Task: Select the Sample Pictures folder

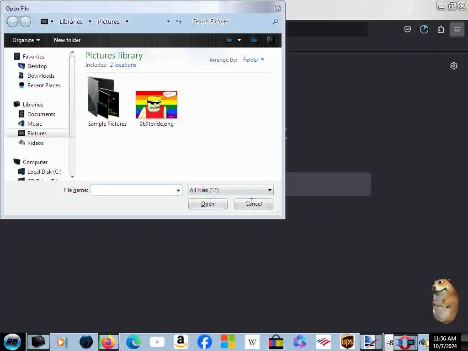Action: [x=107, y=101]
